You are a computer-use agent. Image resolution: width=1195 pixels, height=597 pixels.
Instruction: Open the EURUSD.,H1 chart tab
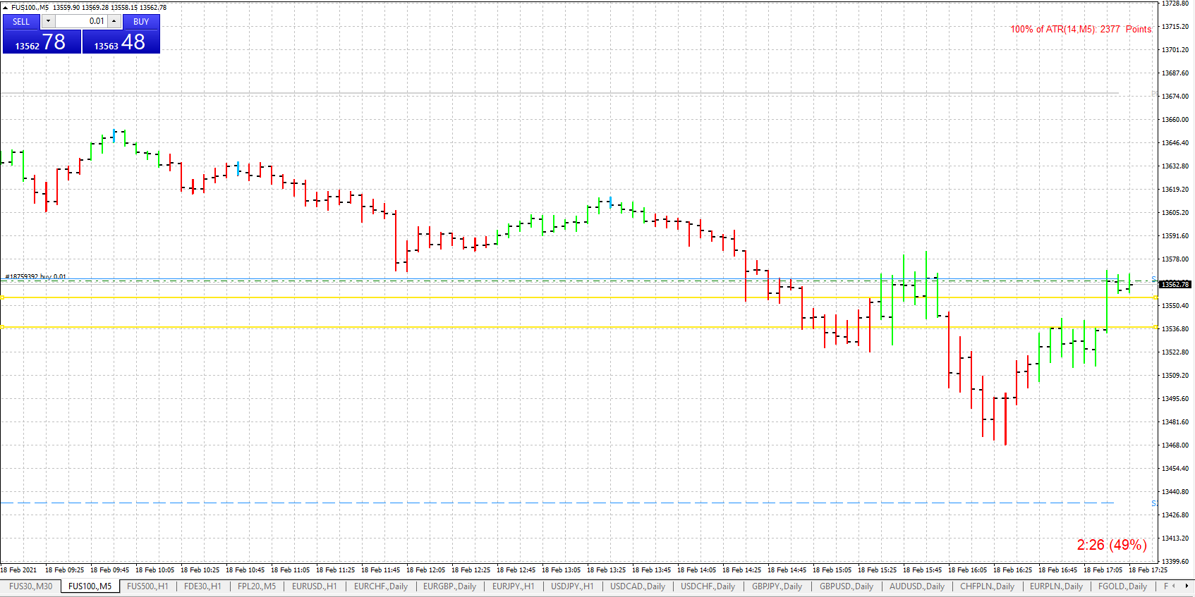pyautogui.click(x=315, y=586)
